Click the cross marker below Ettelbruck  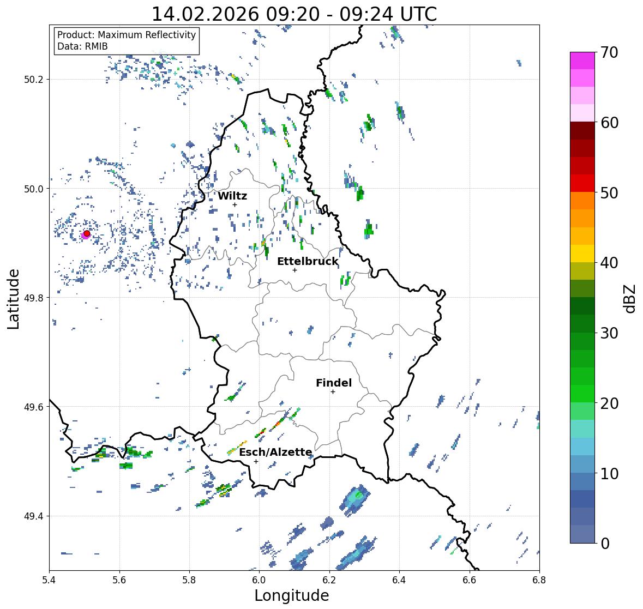[295, 270]
